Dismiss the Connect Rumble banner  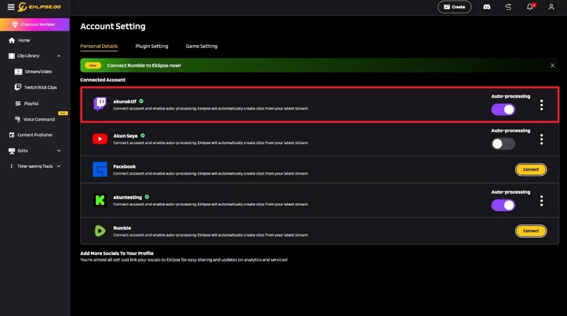coord(552,65)
